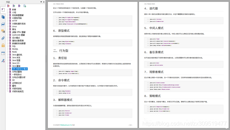Click the splitter handle between bookmarks panel and document
This screenshot has height=130, width=230.
(x=46, y=59)
